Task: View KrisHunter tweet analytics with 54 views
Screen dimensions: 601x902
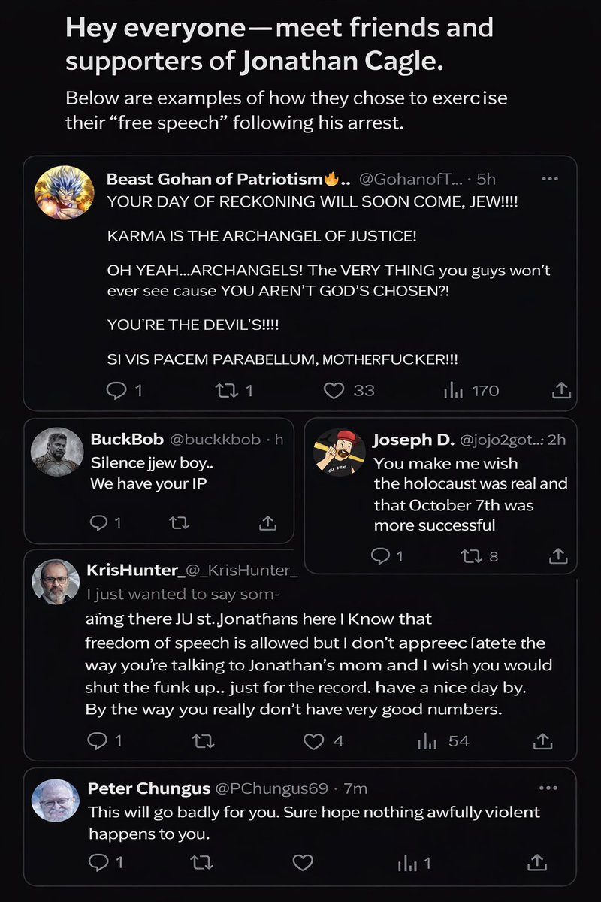Action: [x=427, y=741]
